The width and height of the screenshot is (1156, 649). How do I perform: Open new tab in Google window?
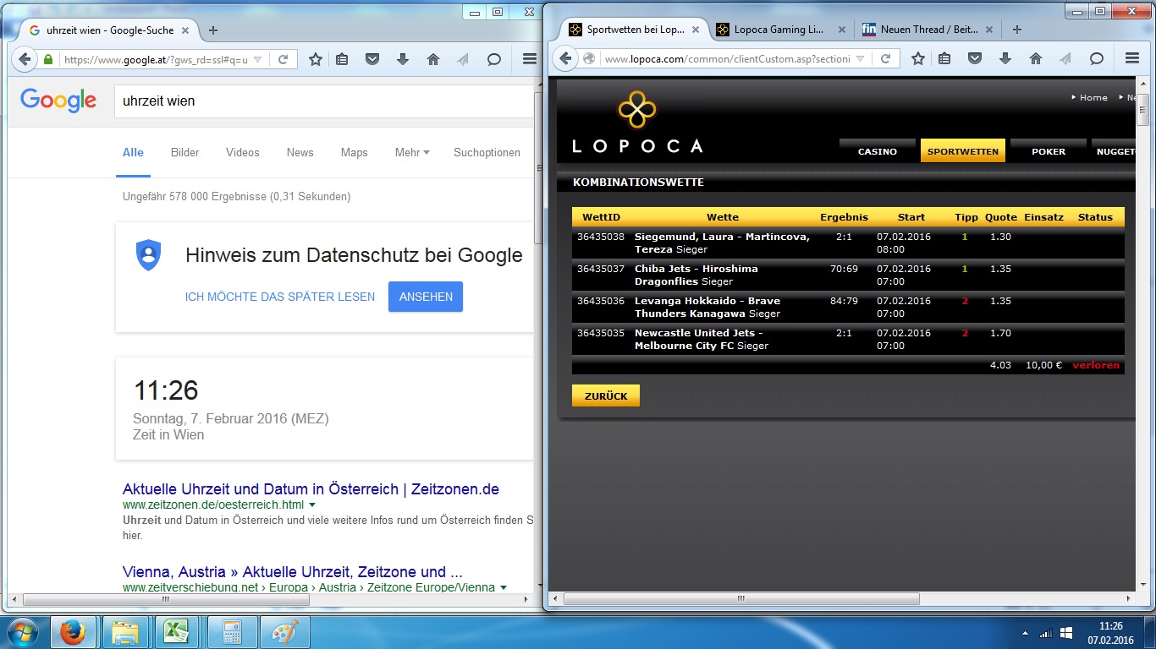213,30
